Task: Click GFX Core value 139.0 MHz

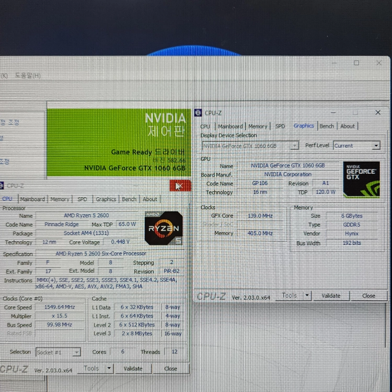Action: pyautogui.click(x=260, y=216)
